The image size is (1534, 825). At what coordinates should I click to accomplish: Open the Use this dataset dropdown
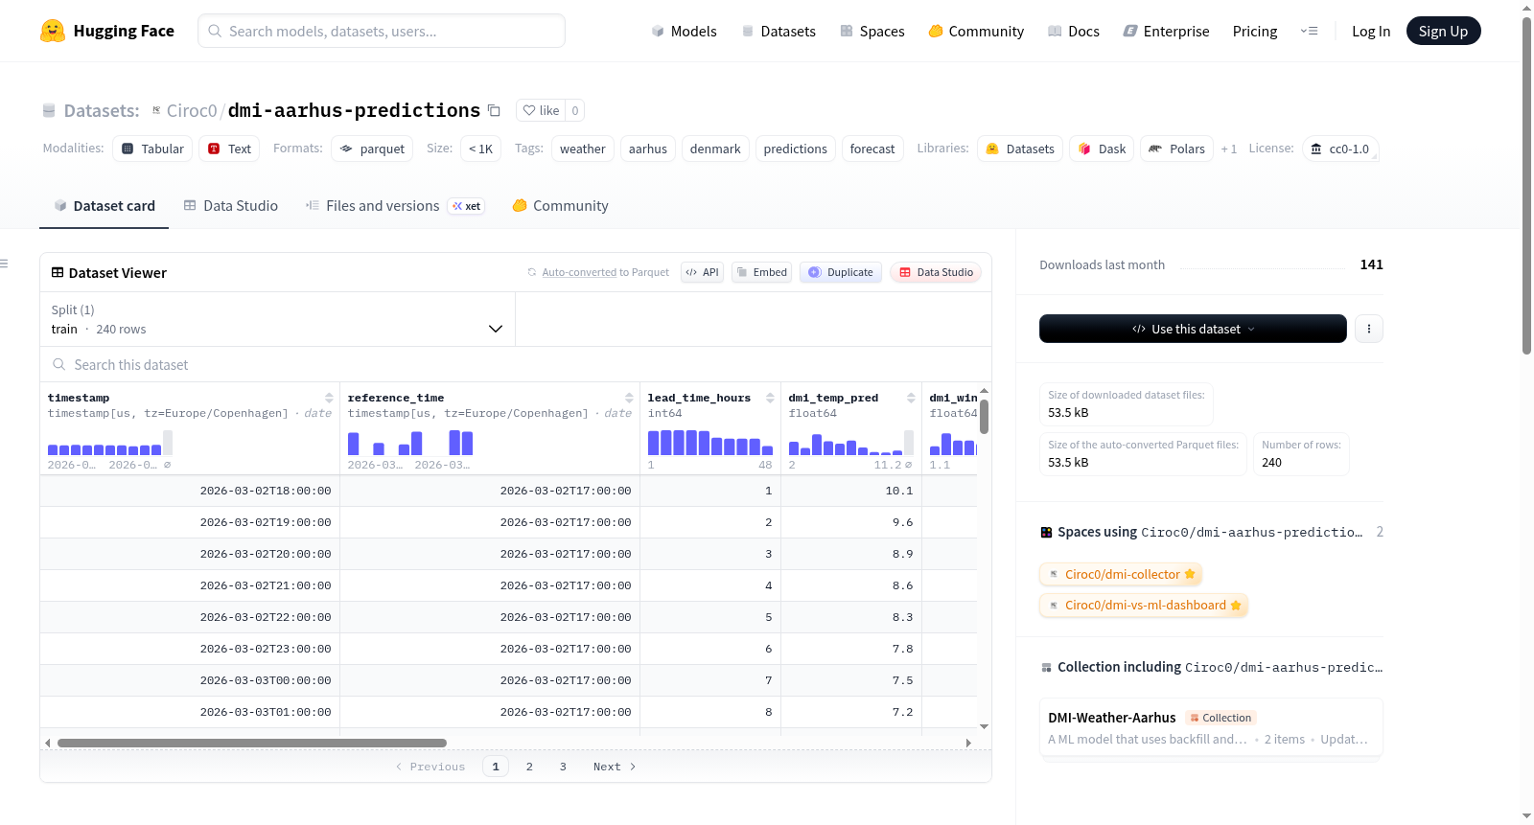(1193, 329)
